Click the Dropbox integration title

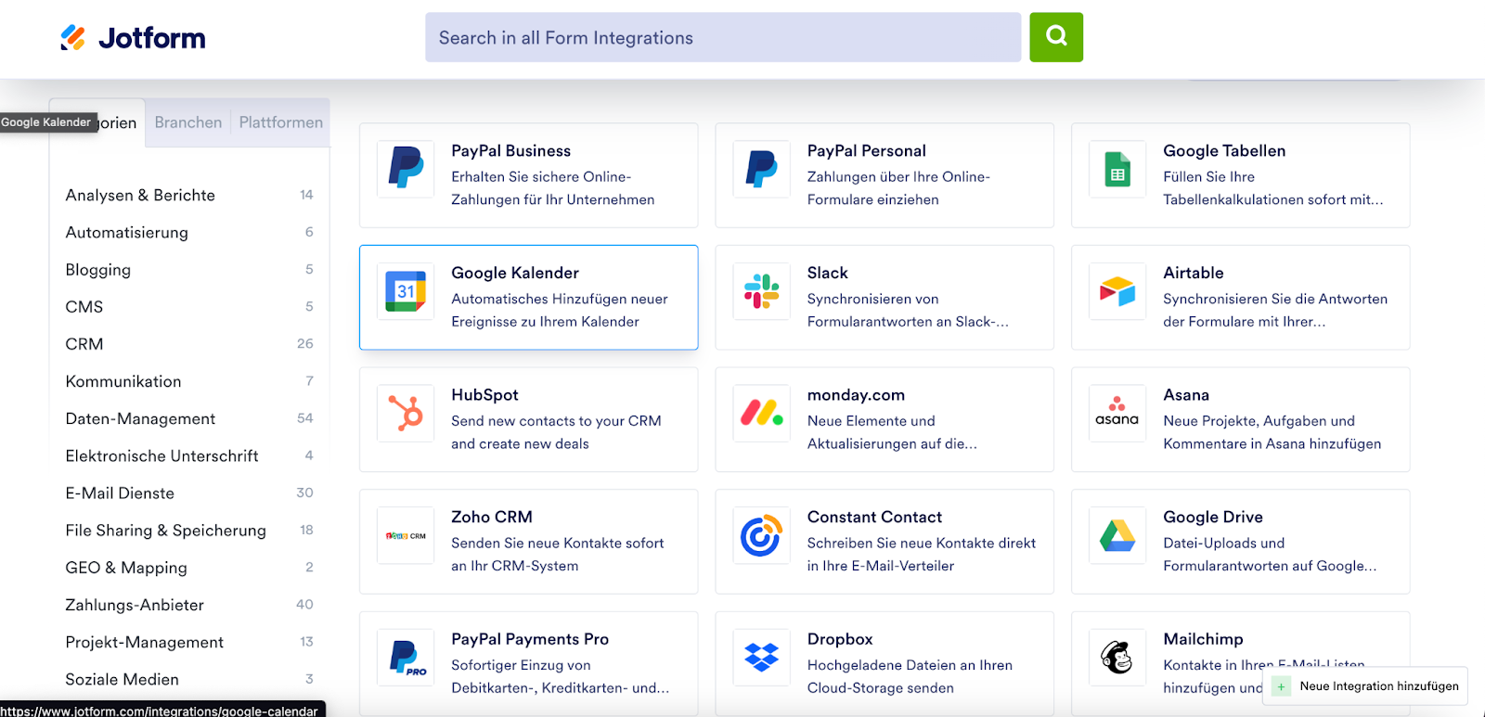tap(840, 639)
